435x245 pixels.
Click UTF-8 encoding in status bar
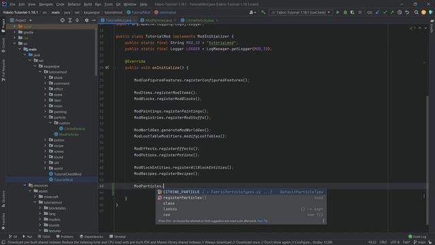pyautogui.click(x=395, y=242)
